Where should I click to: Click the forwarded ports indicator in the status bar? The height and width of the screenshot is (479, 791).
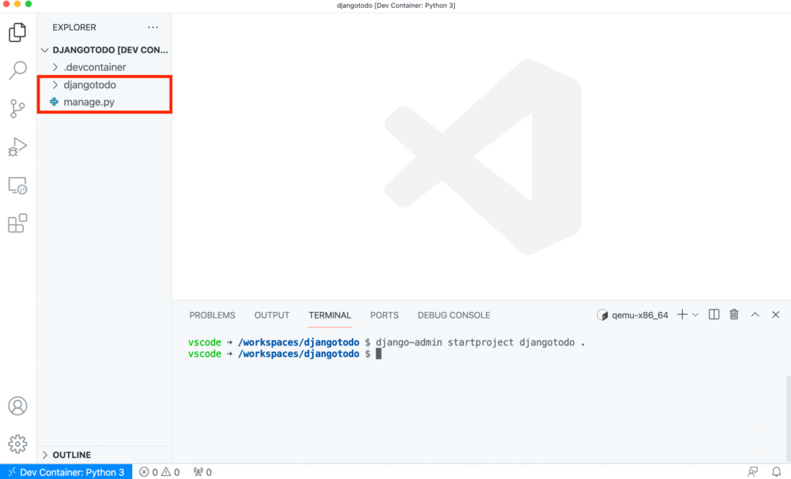(202, 472)
